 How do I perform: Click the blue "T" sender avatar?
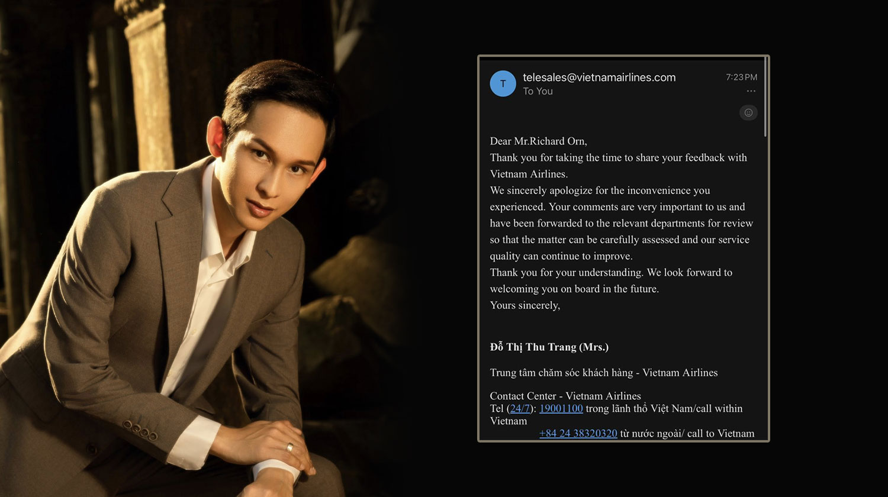[503, 83]
